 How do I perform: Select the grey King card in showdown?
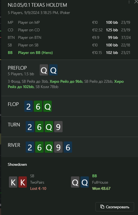13,182
